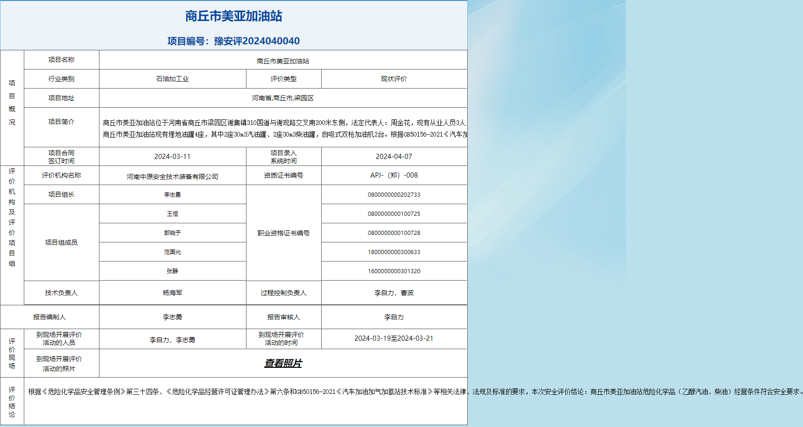Click the 项目简介 label
Viewport: 803px width, 427px height.
61,122
